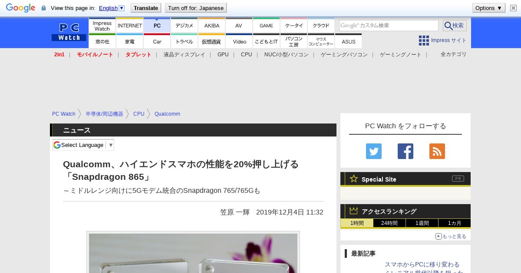
Task: Select the PC tab
Action: (157, 25)
